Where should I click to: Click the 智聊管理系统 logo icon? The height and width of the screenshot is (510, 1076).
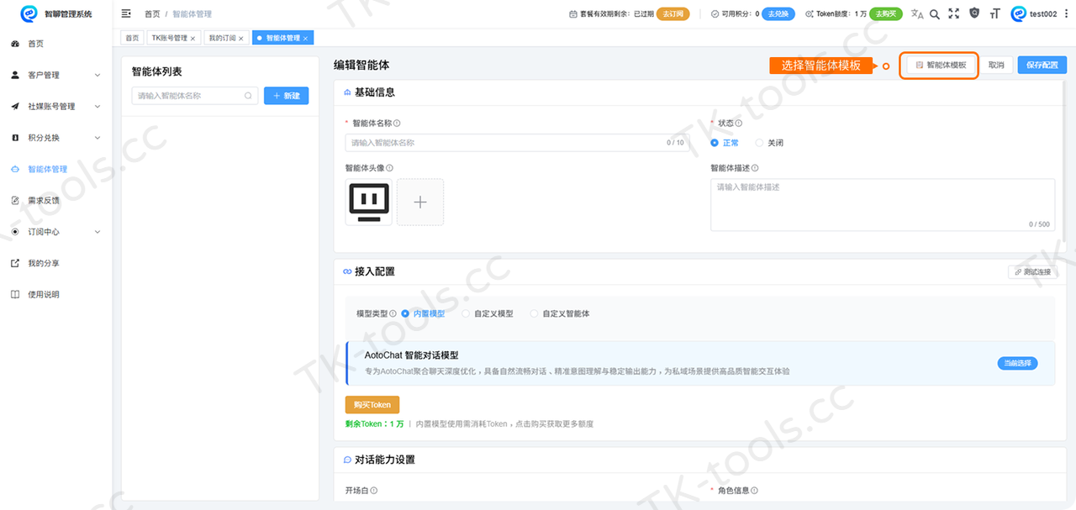29,13
